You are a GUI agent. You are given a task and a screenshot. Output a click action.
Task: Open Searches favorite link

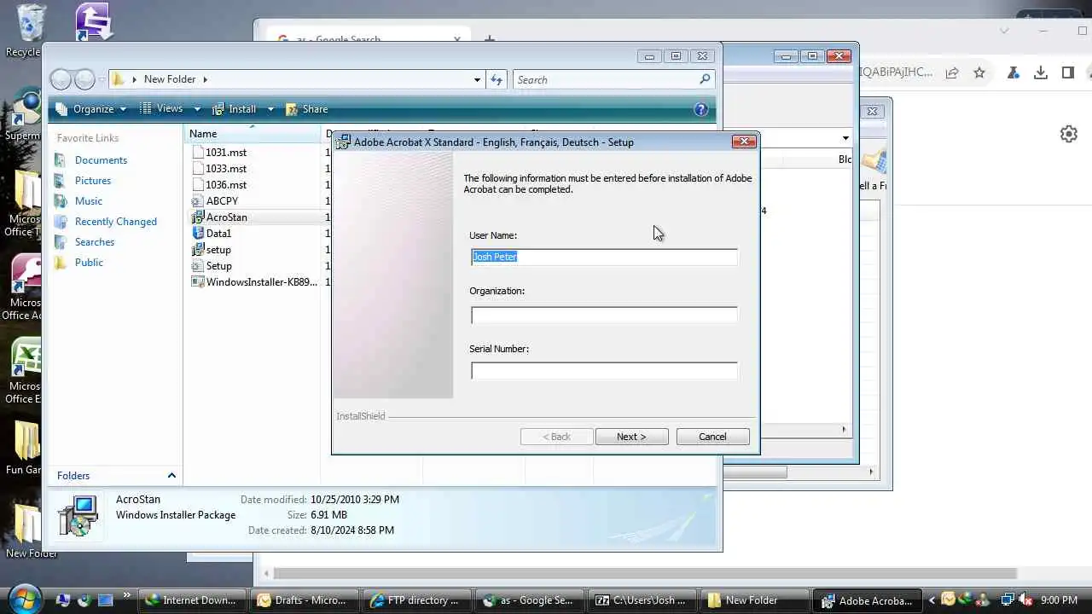(x=95, y=242)
